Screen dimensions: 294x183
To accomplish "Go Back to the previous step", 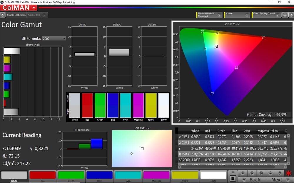I will (x=255, y=179).
